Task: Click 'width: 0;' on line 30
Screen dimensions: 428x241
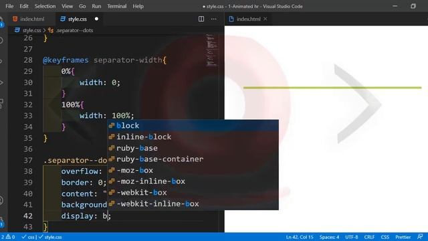Action: point(100,82)
